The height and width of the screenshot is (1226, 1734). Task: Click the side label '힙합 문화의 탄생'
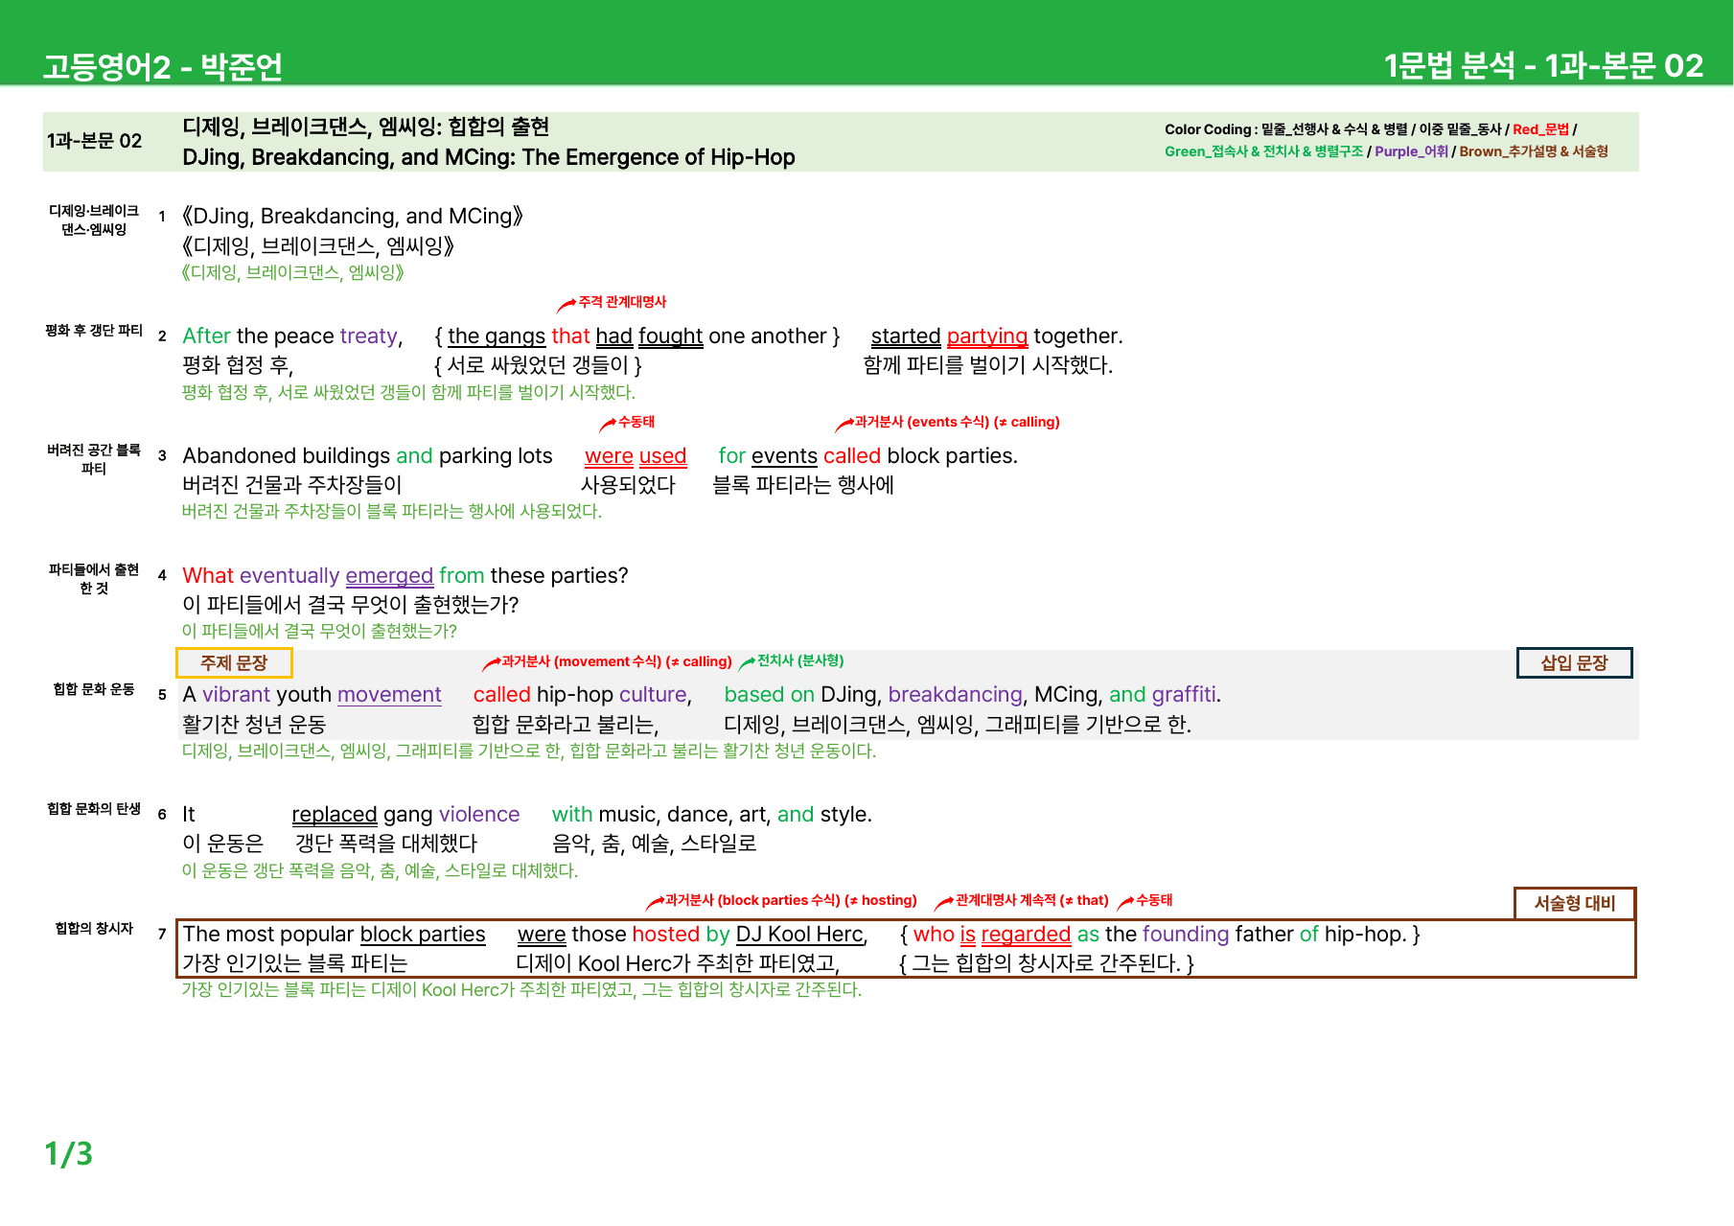tap(94, 809)
